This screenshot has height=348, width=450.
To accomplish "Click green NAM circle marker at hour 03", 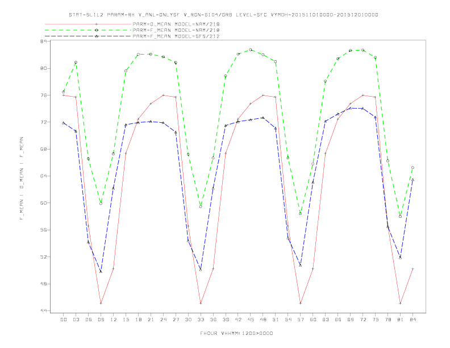I will pyautogui.click(x=76, y=63).
